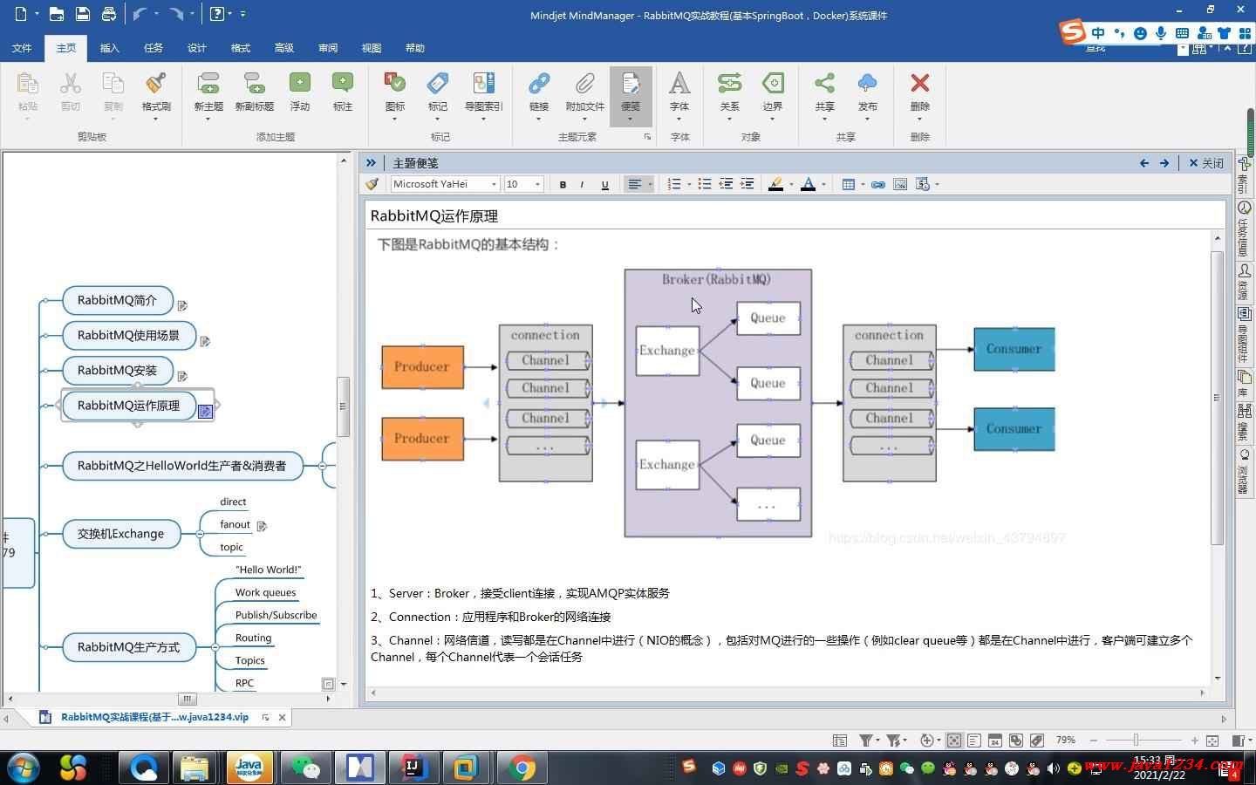
Task: Click the zoom slider handle in status bar
Action: (1136, 741)
